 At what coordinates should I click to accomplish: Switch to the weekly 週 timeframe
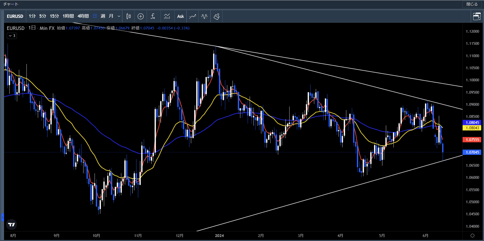pos(103,16)
